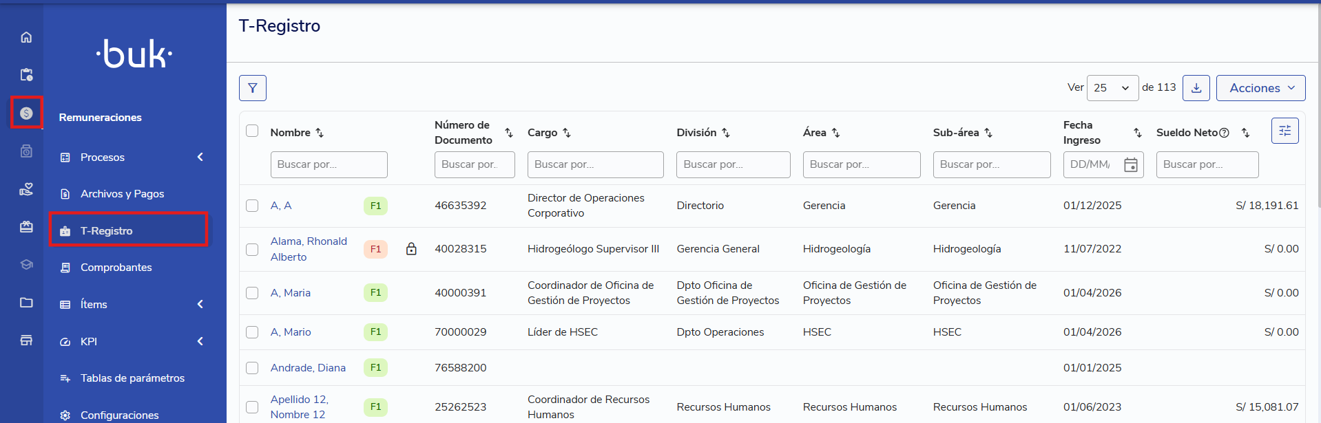Open the clipboard clock sidebar icon
The width and height of the screenshot is (1321, 423).
(x=26, y=74)
